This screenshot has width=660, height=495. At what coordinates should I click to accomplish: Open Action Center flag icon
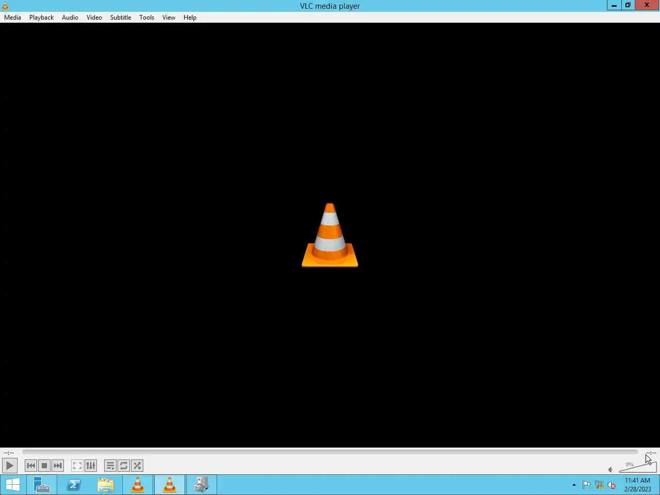click(586, 485)
